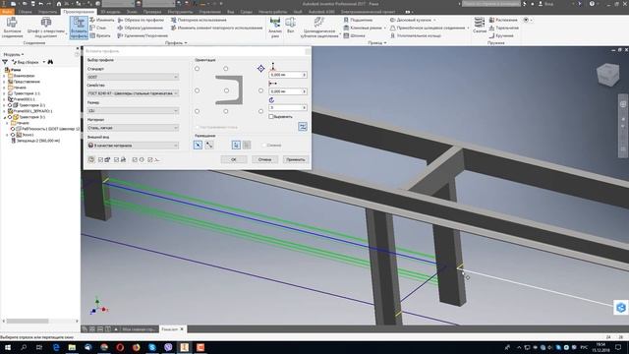Click the Trim/Extend (Обрезка/удлинение) tool

tap(140, 28)
